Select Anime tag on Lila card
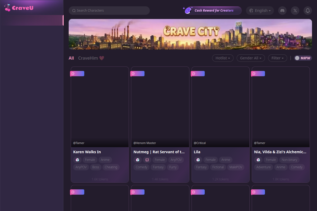This screenshot has width=317, height=211. coord(226,160)
